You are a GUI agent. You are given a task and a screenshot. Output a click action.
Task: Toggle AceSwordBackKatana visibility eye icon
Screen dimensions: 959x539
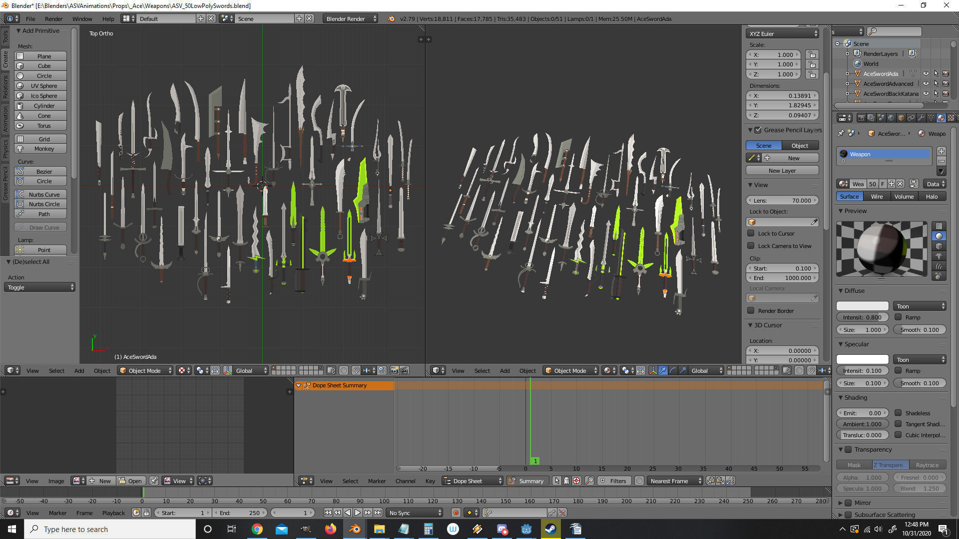click(926, 94)
